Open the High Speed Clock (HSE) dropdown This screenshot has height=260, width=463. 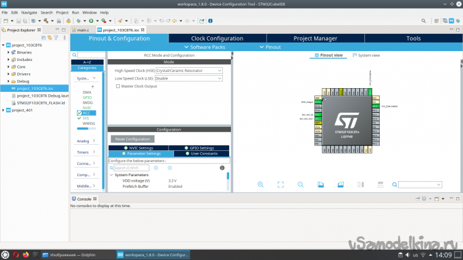pyautogui.click(x=189, y=71)
